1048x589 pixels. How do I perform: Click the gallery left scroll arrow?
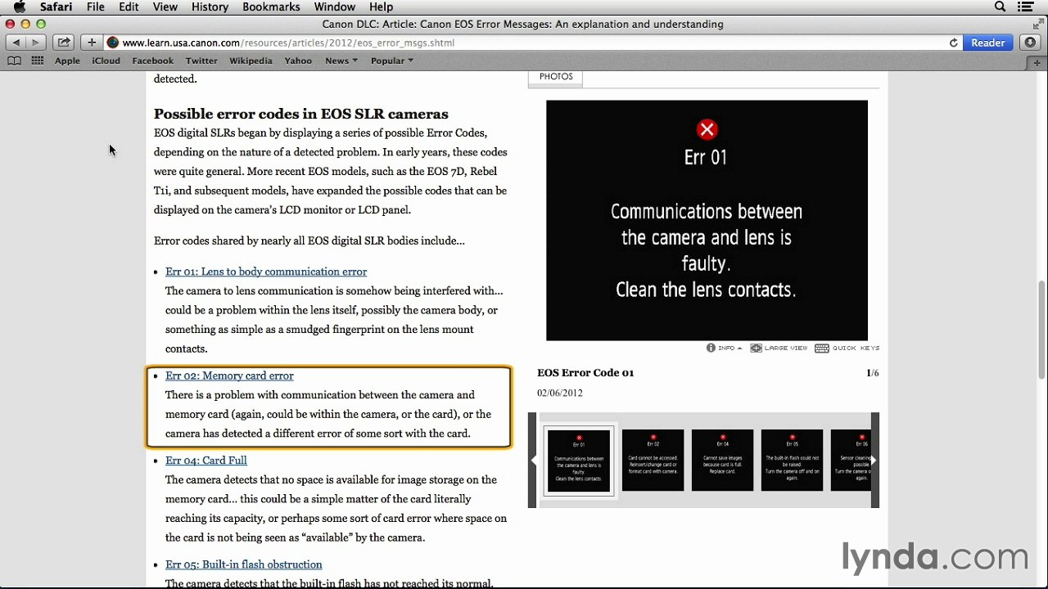pyautogui.click(x=534, y=461)
